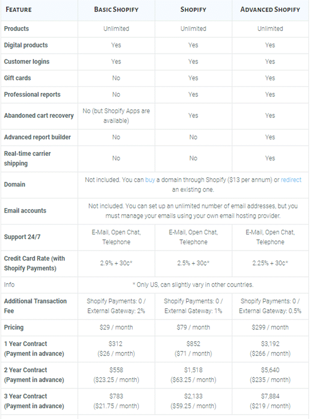Click the $852 one-year contract price
311x419 pixels.
tap(193, 344)
